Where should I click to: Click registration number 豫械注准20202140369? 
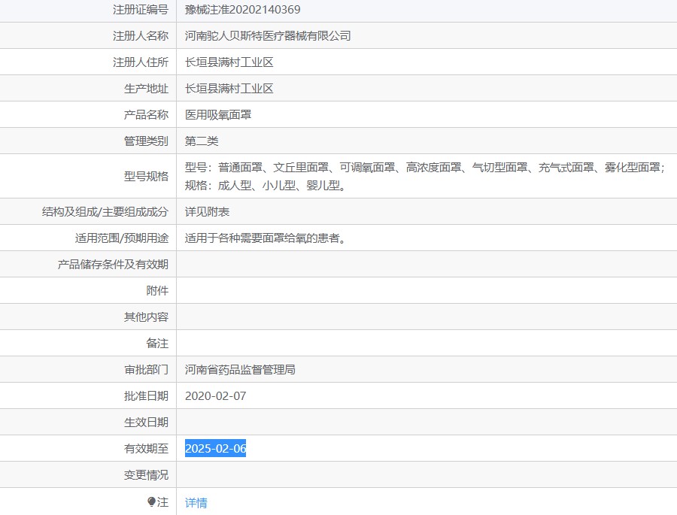click(x=243, y=10)
